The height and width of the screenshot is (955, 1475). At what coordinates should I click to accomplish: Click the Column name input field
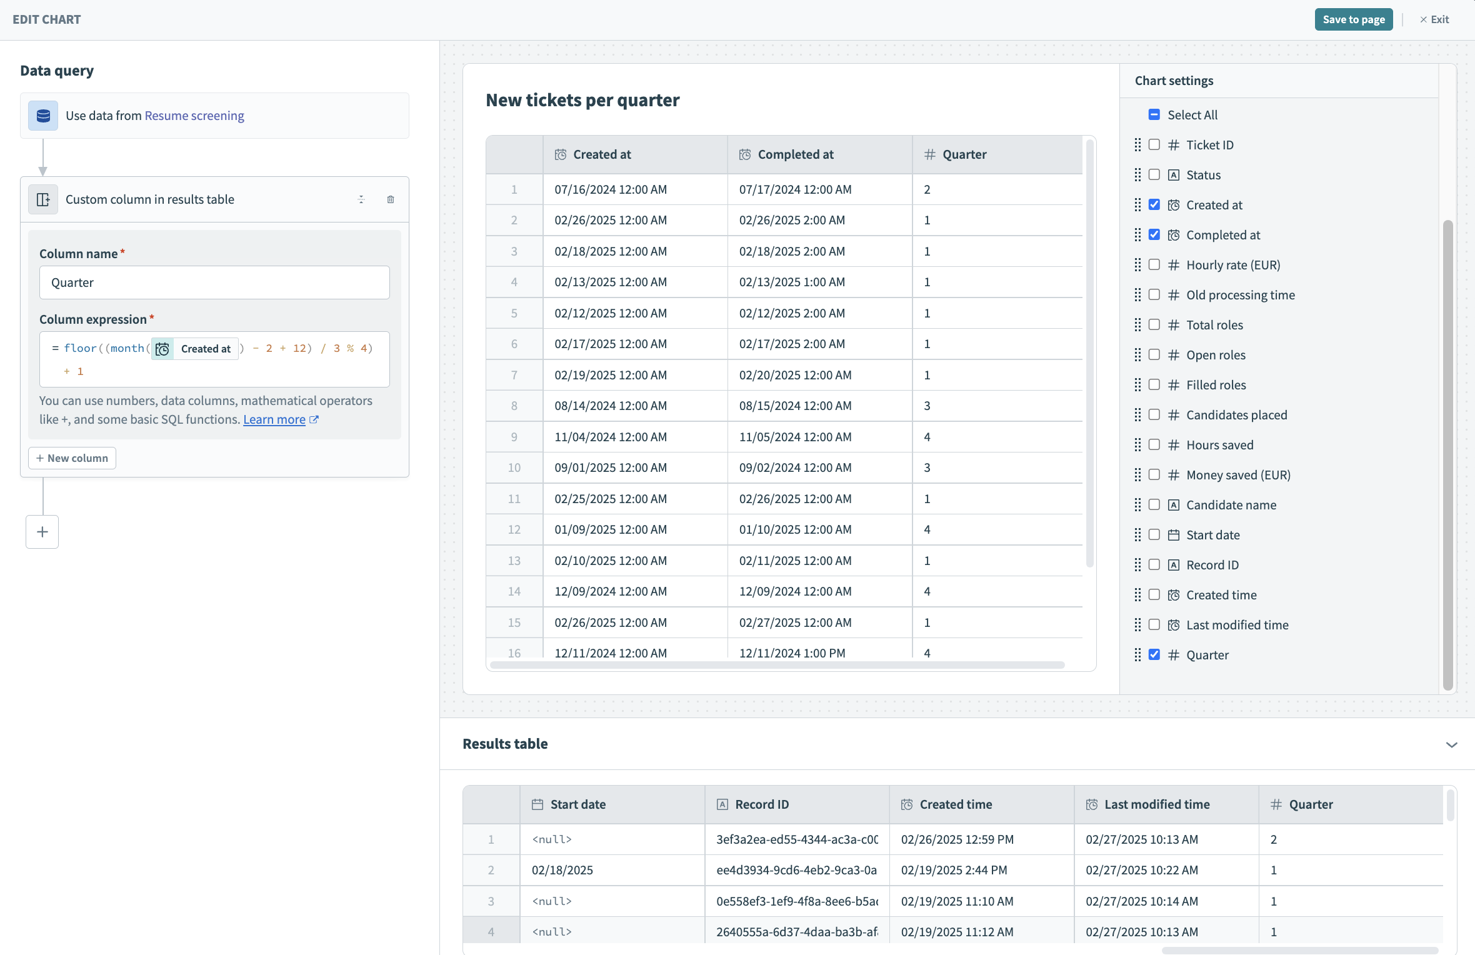click(x=214, y=282)
